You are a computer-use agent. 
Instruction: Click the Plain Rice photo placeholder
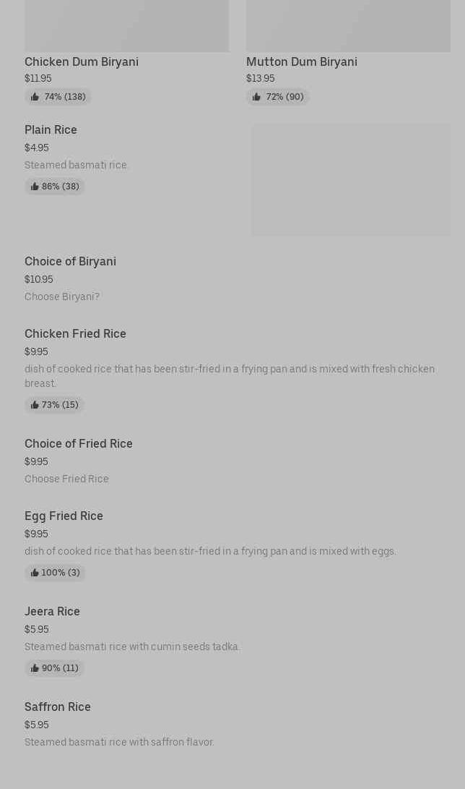351,179
